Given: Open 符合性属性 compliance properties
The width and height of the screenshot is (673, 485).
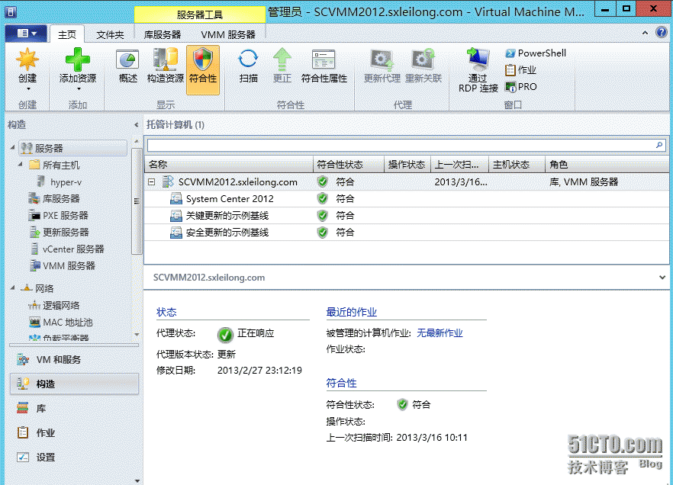Looking at the screenshot, I should [324, 66].
